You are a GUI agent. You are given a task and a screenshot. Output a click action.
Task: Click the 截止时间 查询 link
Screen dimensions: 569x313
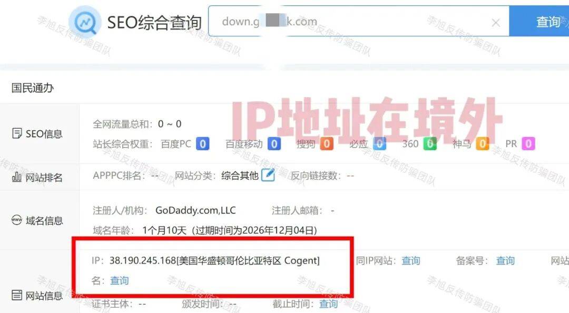point(328,304)
